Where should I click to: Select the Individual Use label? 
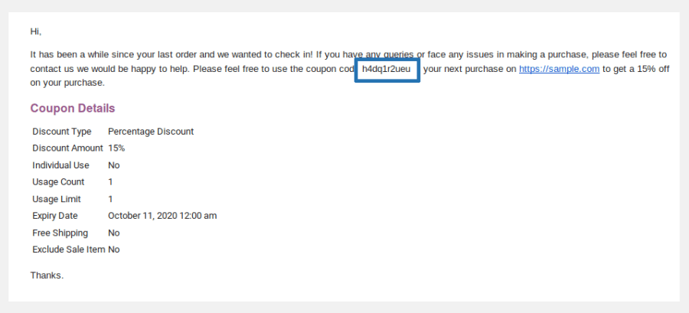pos(60,165)
